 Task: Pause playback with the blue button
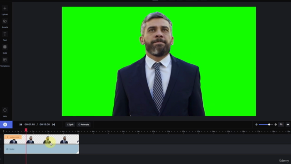coord(6,124)
